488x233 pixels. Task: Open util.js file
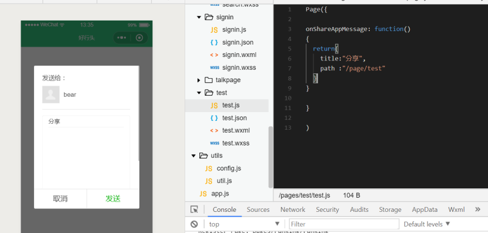pos(224,181)
